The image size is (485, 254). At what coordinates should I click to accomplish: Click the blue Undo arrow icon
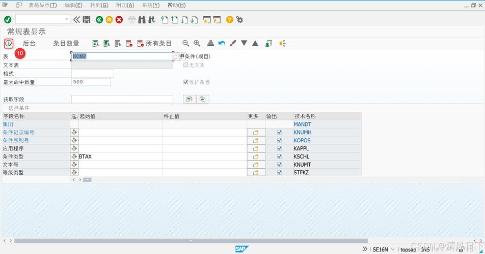pos(222,43)
